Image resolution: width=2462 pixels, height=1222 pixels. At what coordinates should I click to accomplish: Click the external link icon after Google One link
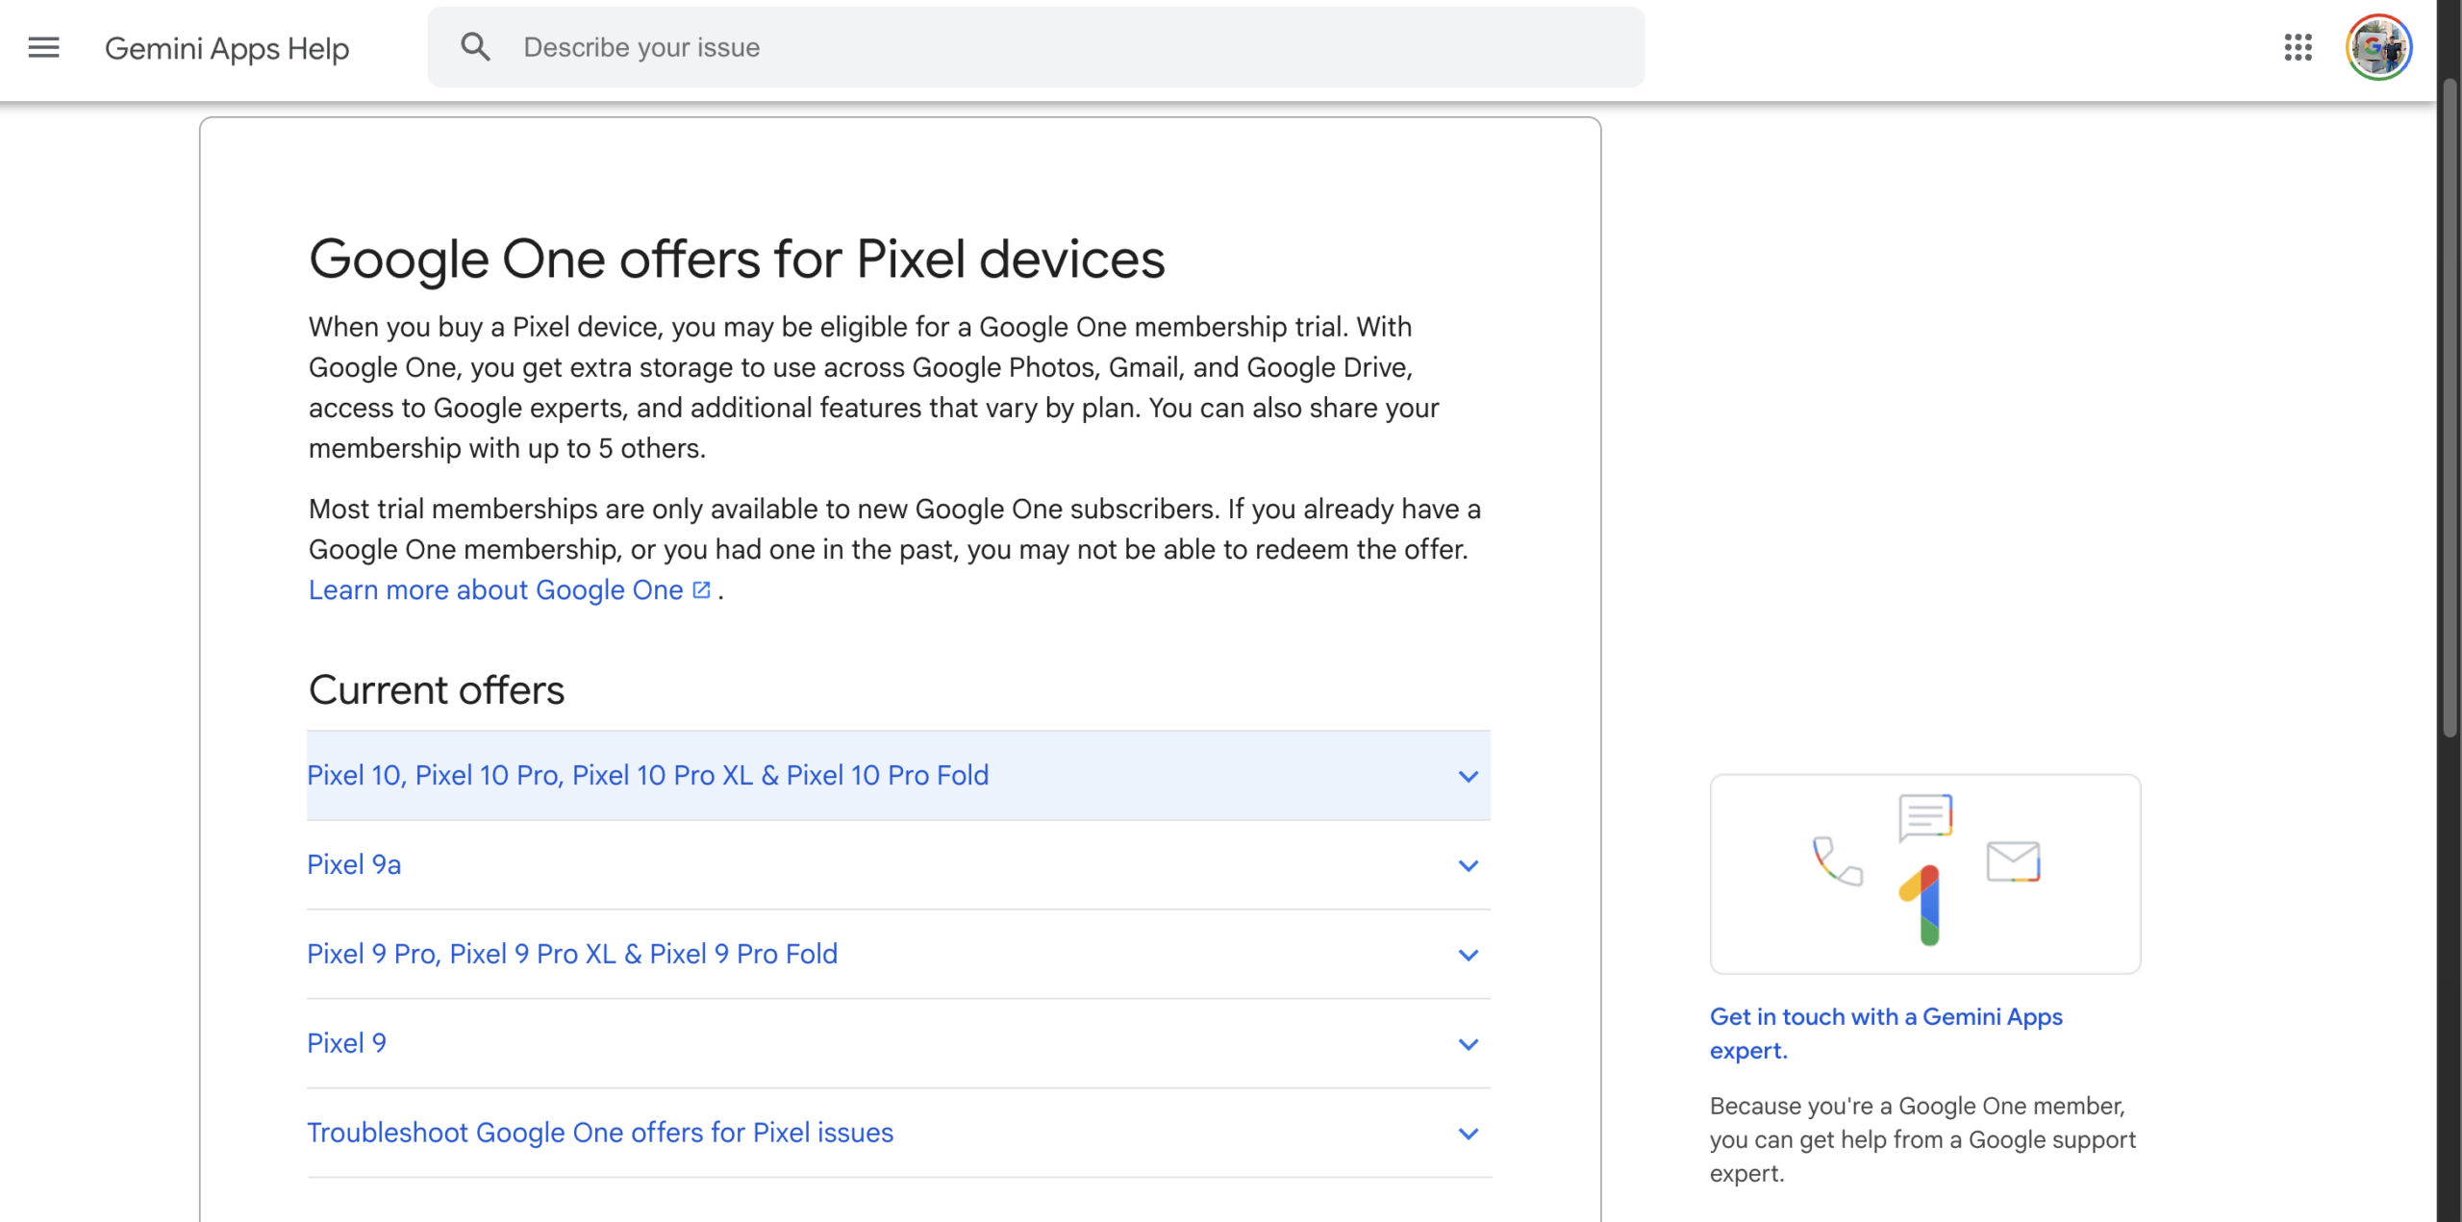702,587
